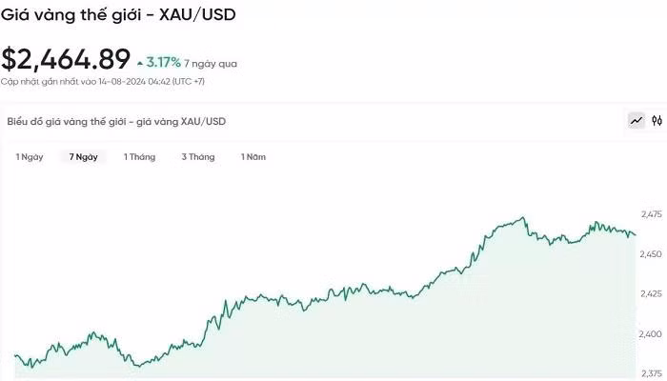This screenshot has width=667, height=381.
Task: Click the green up-arrow change indicator
Action: point(140,63)
